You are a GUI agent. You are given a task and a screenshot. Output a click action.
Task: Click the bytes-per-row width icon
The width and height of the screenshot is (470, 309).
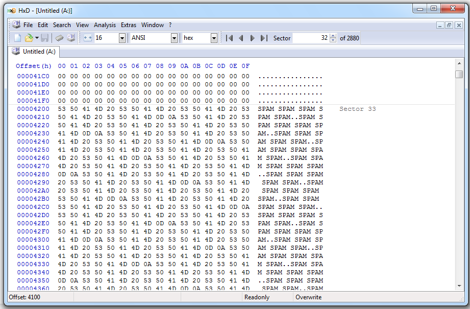click(x=88, y=38)
